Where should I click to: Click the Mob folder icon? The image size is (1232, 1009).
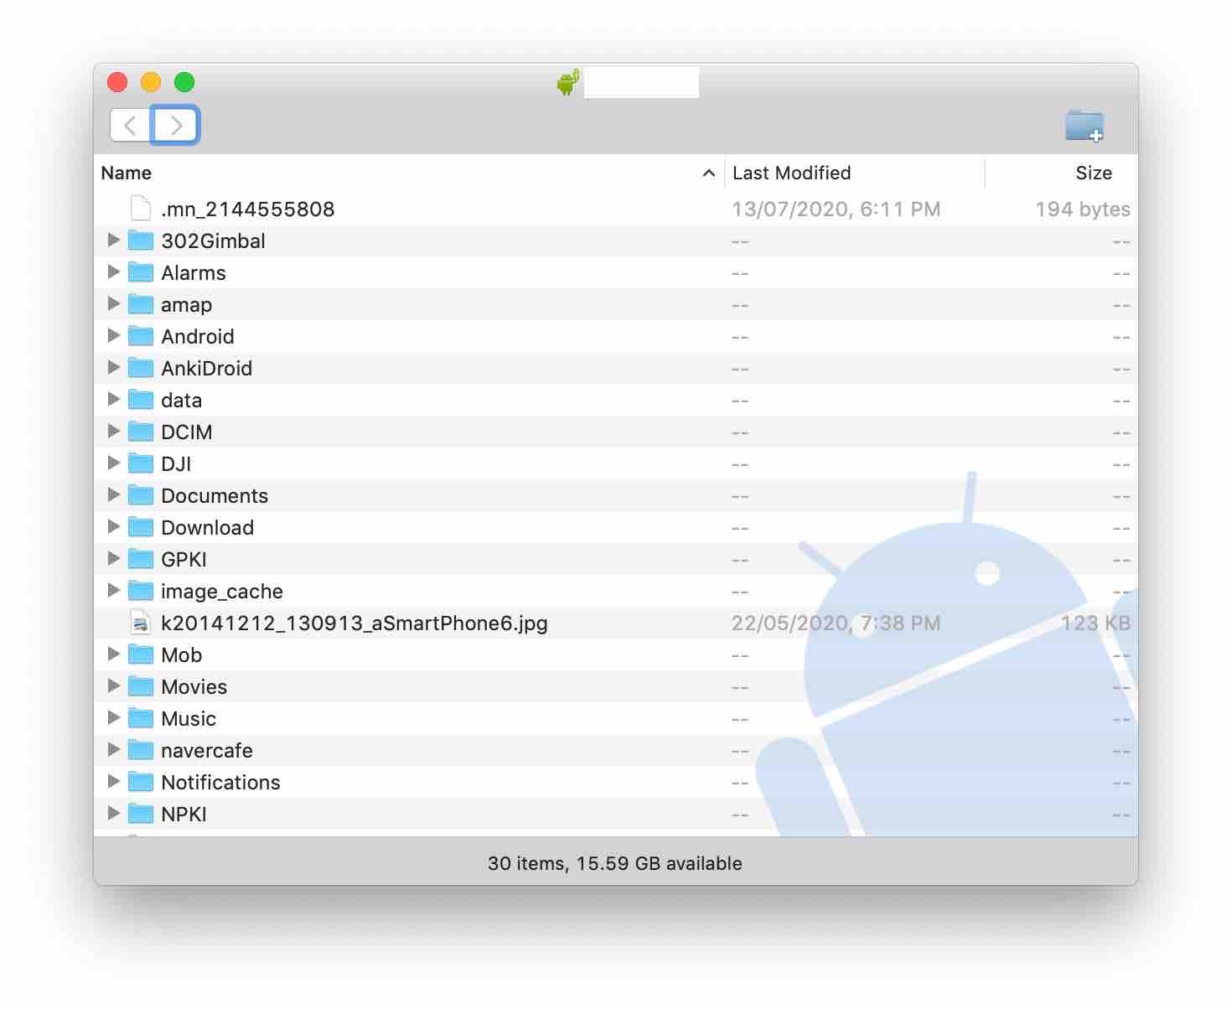tap(141, 655)
